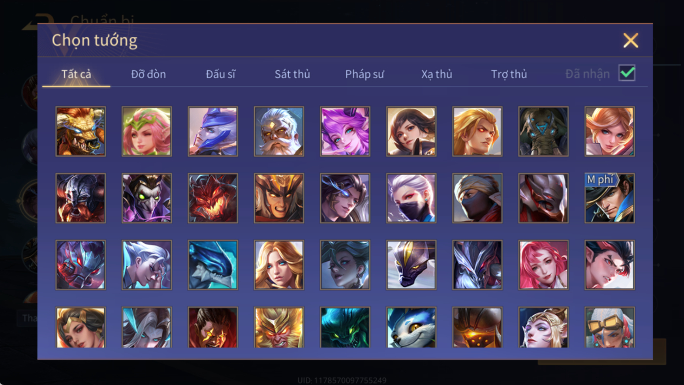
Task: Choose the white-bearded old man hero
Action: [x=279, y=131]
